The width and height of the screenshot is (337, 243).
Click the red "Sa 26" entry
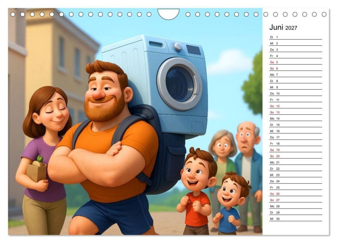[296, 194]
